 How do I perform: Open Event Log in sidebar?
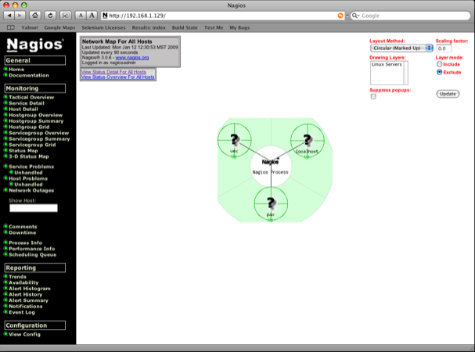click(22, 312)
